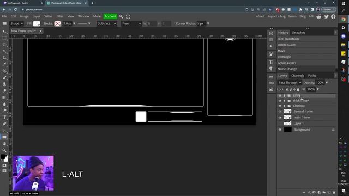Open the Reddit icon link
Image resolution: width=349 pixels, height=196 pixels.
point(318,17)
